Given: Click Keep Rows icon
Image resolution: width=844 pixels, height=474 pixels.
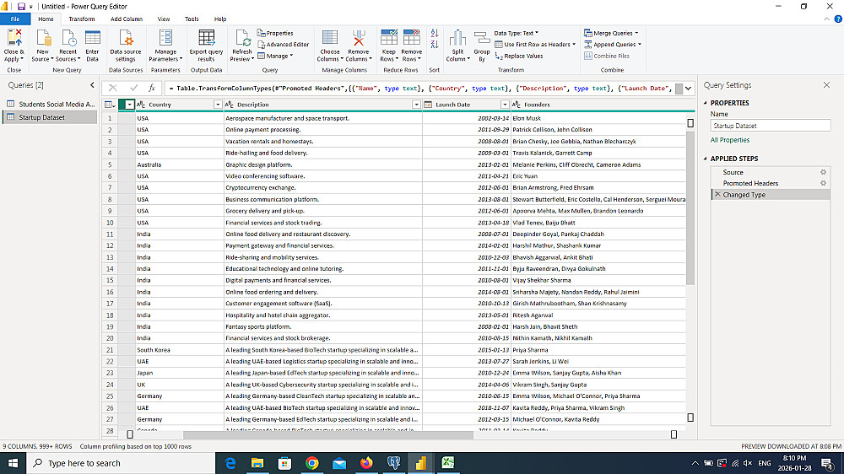Looking at the screenshot, I should coord(388,38).
